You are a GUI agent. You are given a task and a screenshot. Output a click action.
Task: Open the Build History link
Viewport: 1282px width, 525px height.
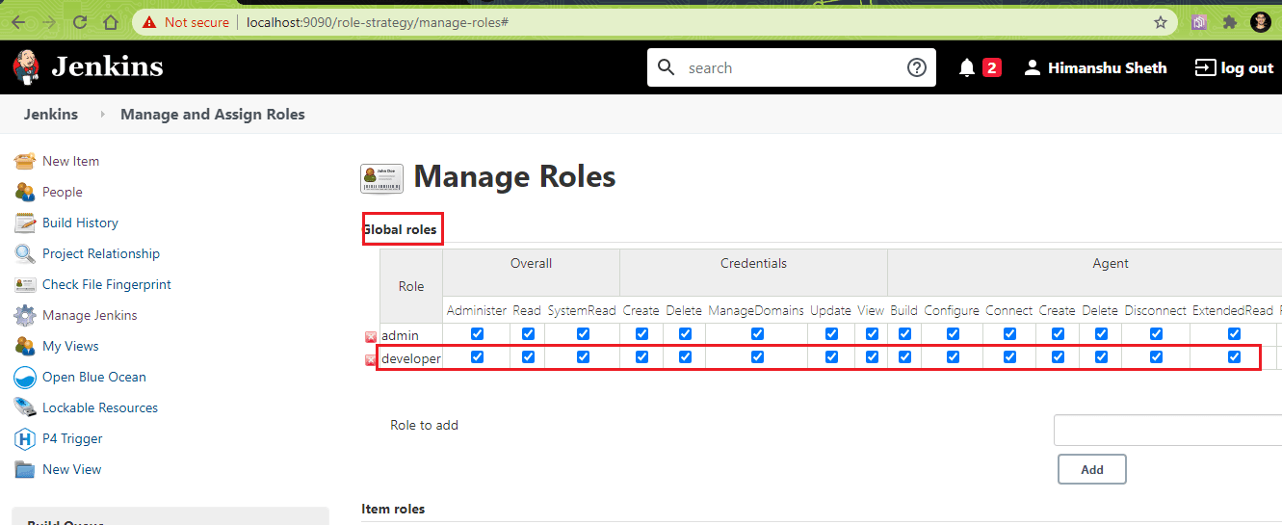click(x=80, y=223)
